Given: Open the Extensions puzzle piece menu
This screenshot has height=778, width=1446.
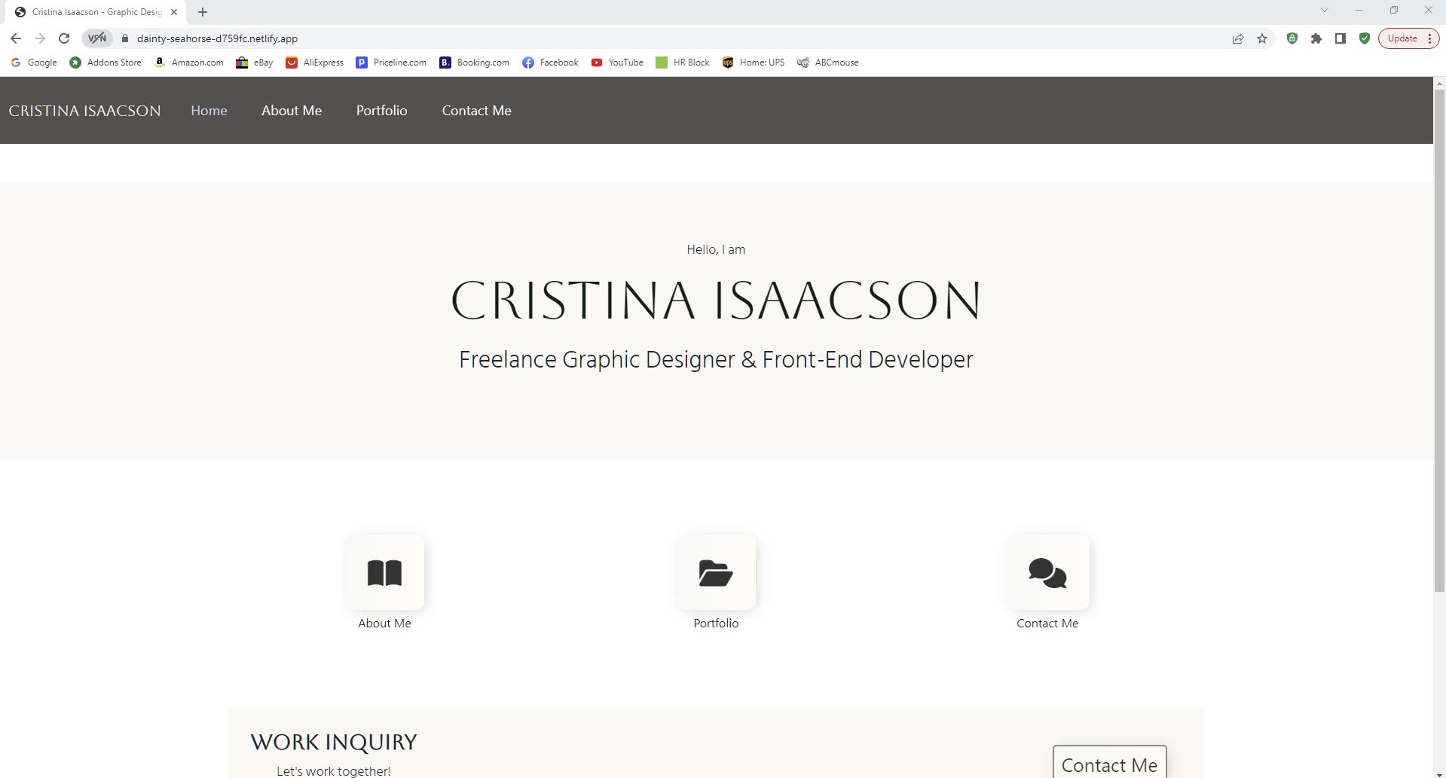Looking at the screenshot, I should pos(1316,38).
